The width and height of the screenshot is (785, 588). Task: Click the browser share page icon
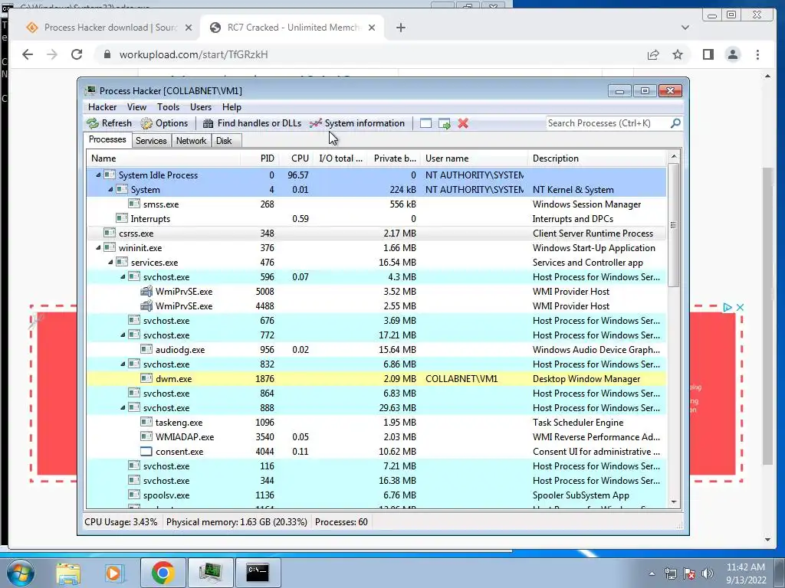pos(653,54)
